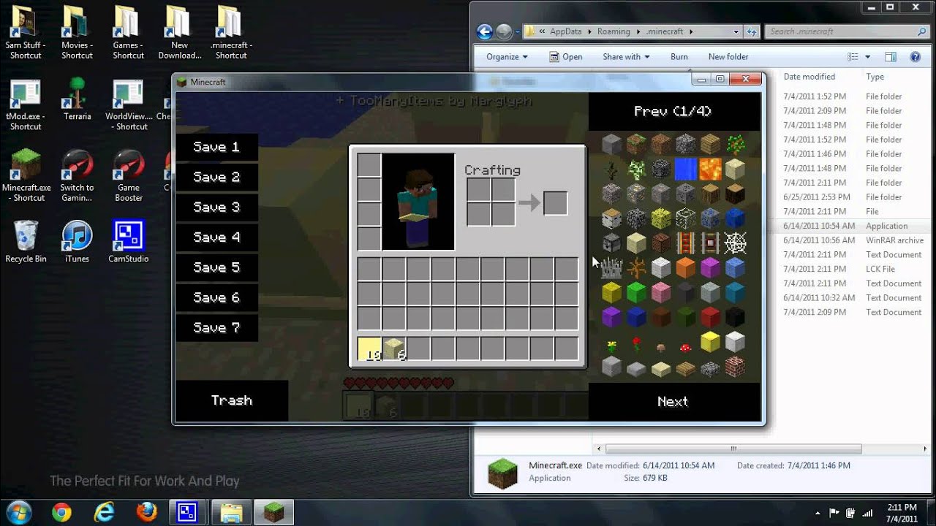The image size is (936, 526).
Task: Click Burn in Explorer toolbar
Action: coord(679,57)
